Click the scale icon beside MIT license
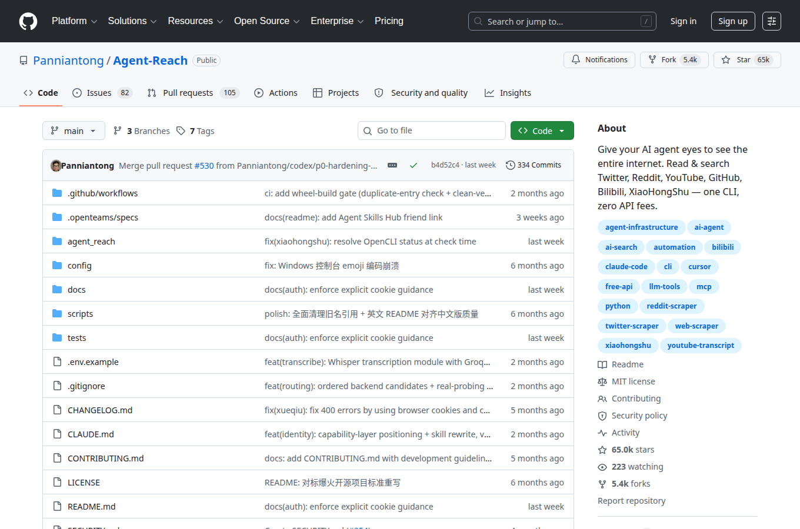 click(x=602, y=381)
